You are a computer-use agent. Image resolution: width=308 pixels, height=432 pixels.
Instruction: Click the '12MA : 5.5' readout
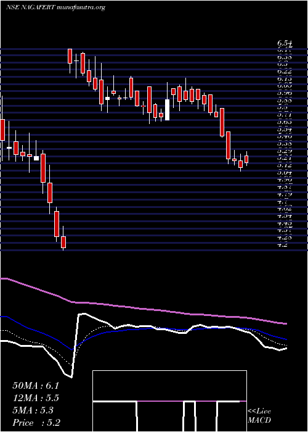(36, 398)
